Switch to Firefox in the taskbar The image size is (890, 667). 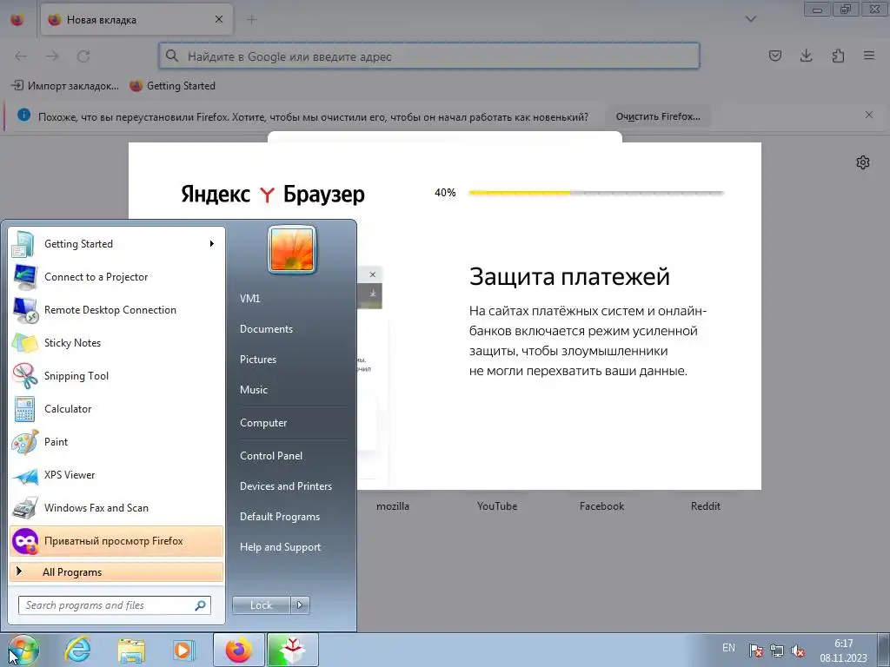click(238, 650)
